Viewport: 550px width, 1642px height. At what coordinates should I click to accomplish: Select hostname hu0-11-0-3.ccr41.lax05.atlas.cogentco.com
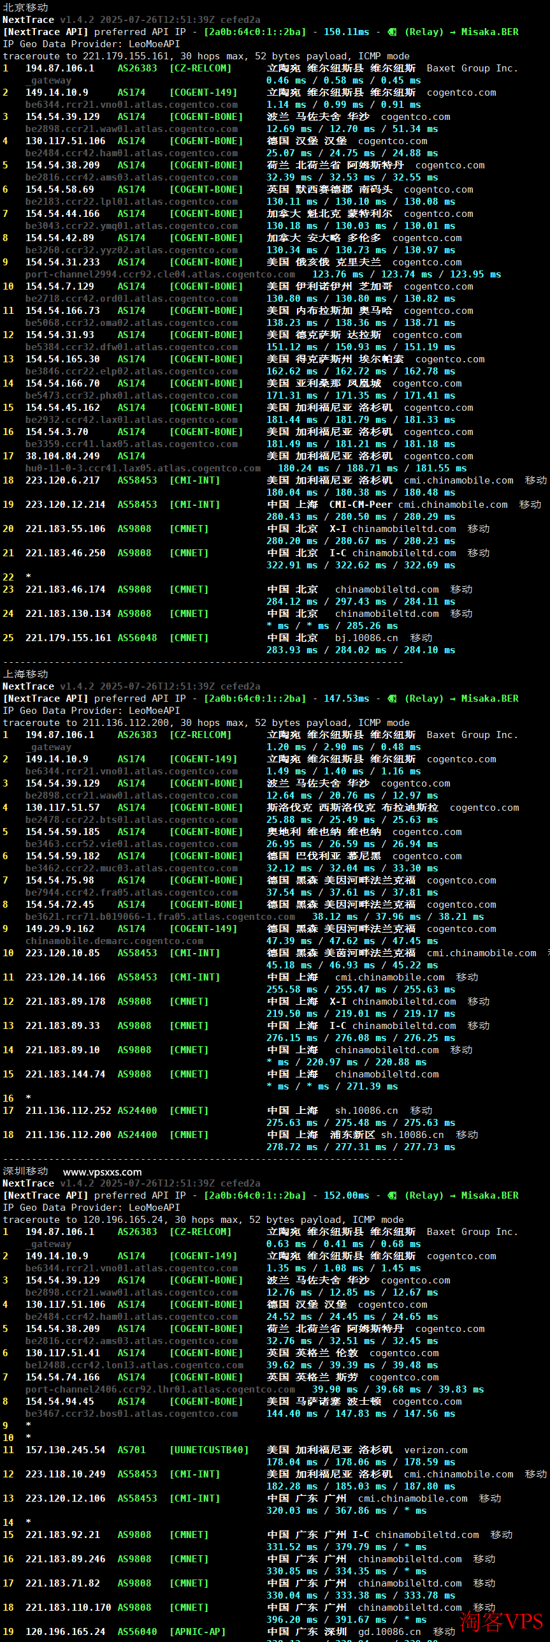coord(143,468)
